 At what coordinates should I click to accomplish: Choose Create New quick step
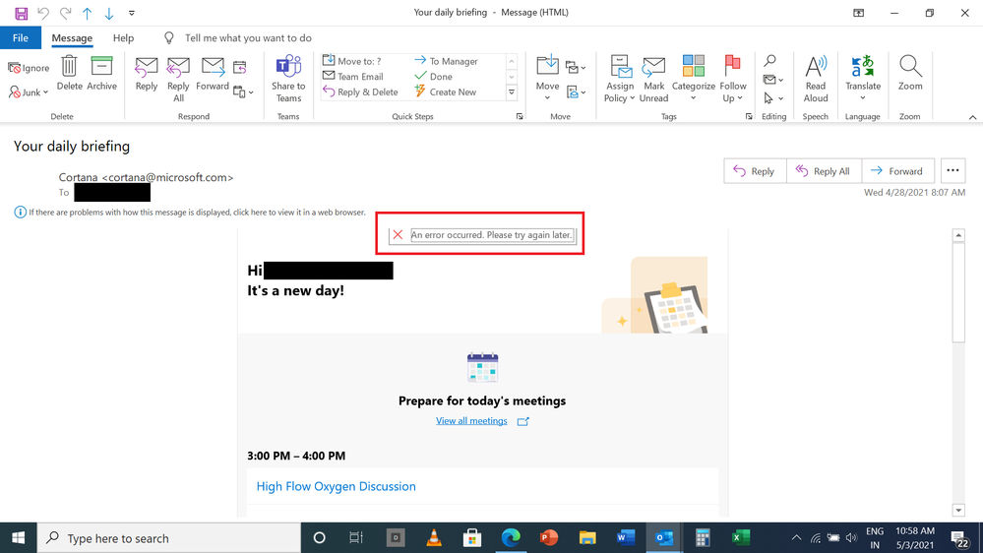pyautogui.click(x=445, y=92)
